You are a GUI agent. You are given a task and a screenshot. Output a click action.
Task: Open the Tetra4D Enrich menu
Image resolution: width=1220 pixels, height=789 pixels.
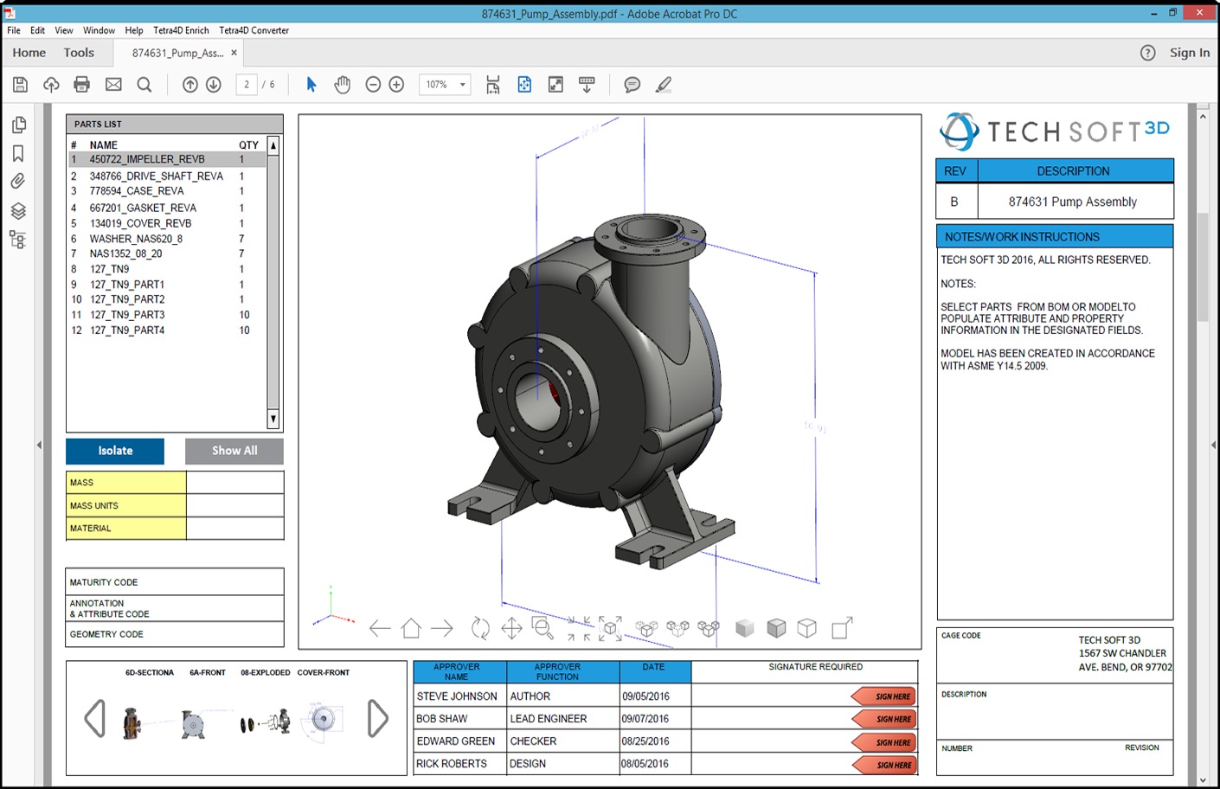point(181,30)
